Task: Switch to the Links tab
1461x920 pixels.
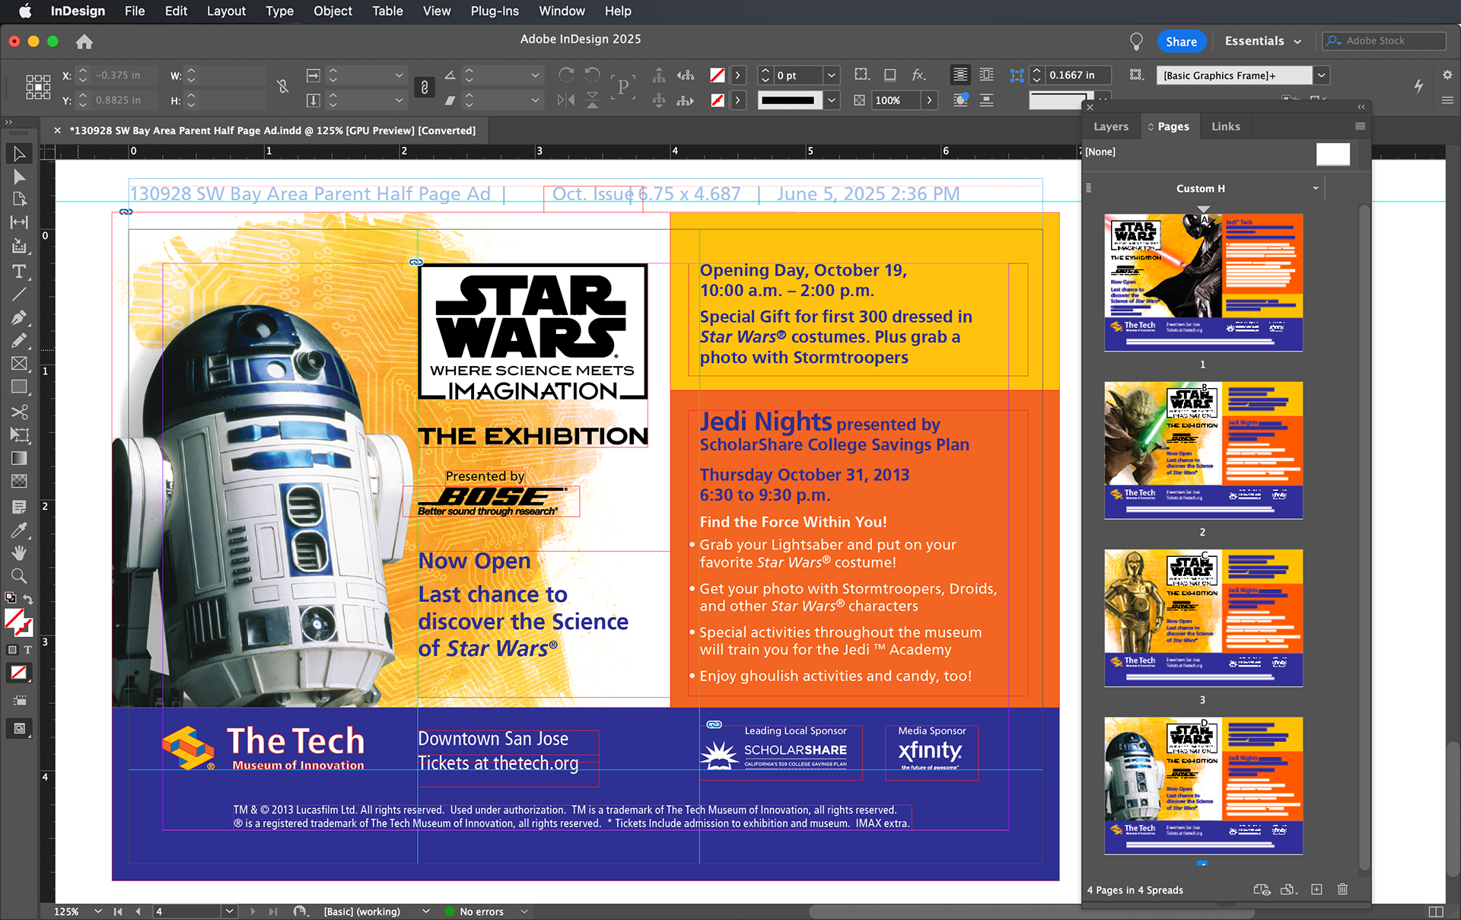Action: (x=1225, y=126)
